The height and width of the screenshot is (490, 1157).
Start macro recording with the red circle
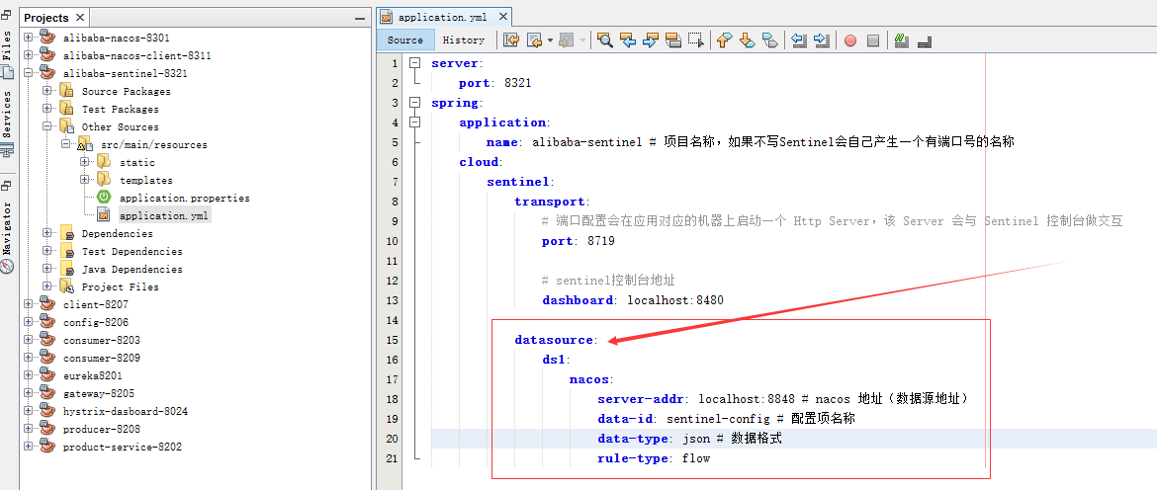(850, 41)
